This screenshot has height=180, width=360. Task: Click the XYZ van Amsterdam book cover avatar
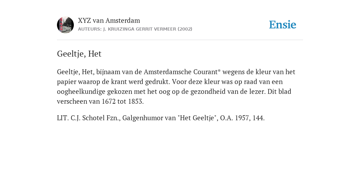coord(65,25)
